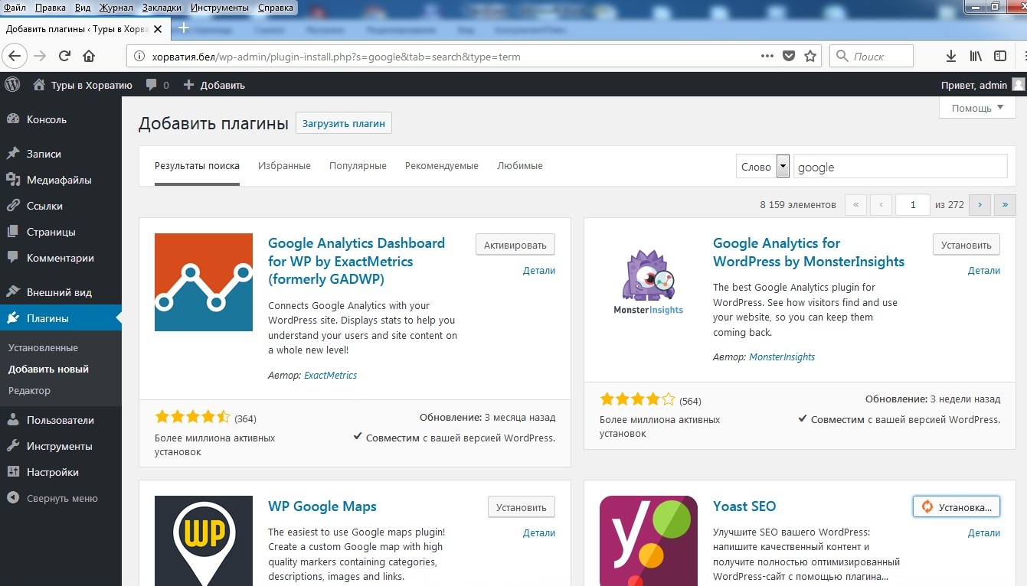Click the WordPress logo in admin bar

(11, 85)
